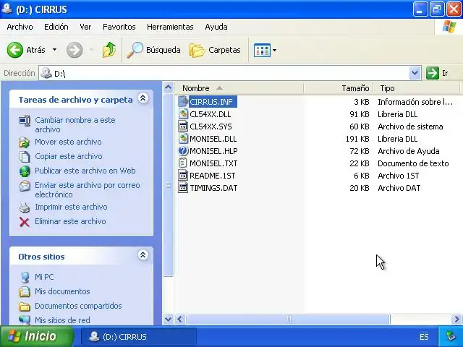Click the Imprimir este archivo link

tap(71, 207)
